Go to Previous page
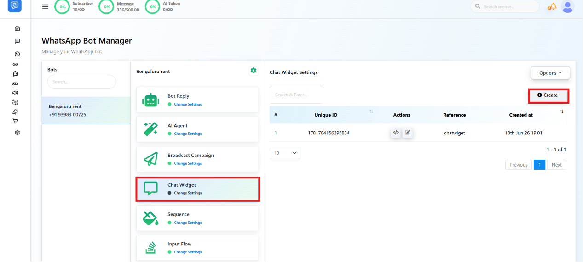The width and height of the screenshot is (583, 262). pyautogui.click(x=519, y=165)
